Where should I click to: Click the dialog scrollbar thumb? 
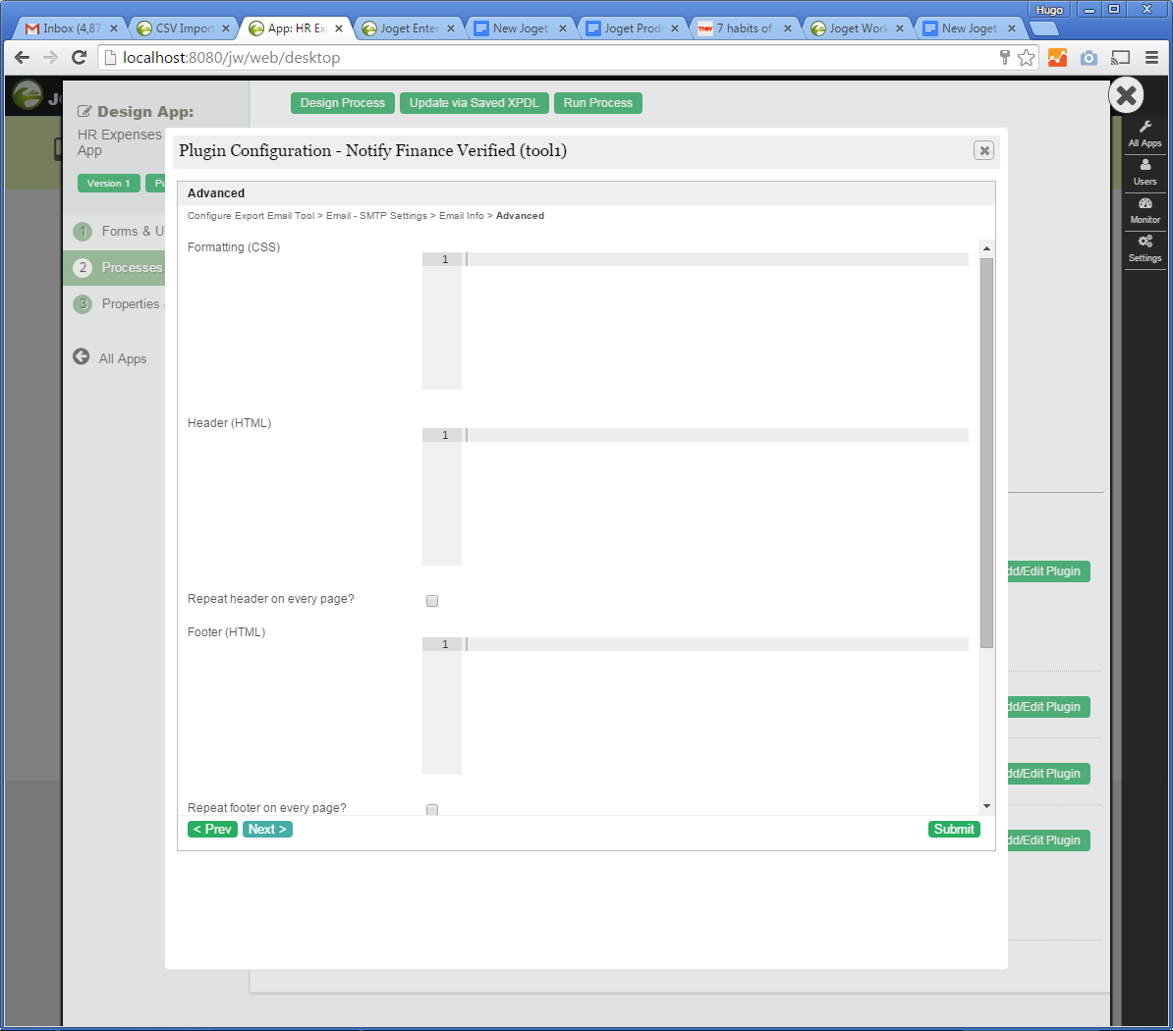(x=986, y=453)
